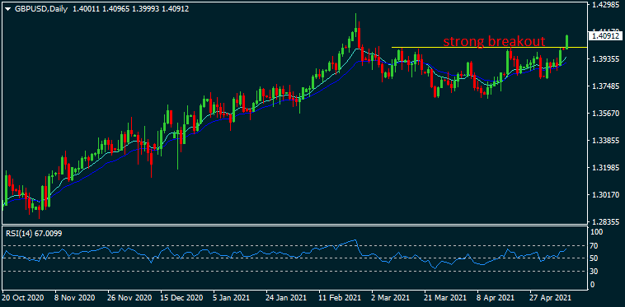Click the 1.35670 price axis label
Screen dimensions: 625x307
[x=605, y=114]
